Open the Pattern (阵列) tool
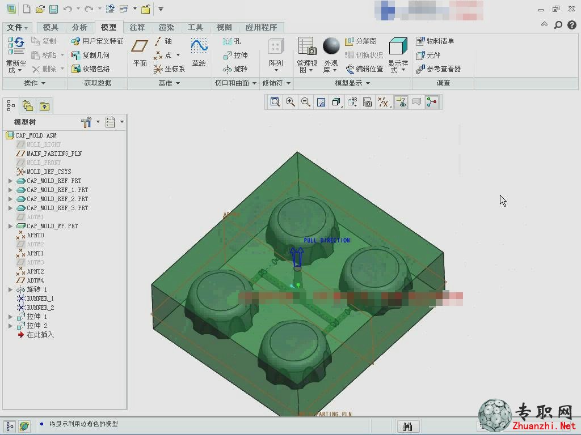This screenshot has height=435, width=581. (x=276, y=54)
